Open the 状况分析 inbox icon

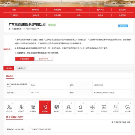click(116, 107)
